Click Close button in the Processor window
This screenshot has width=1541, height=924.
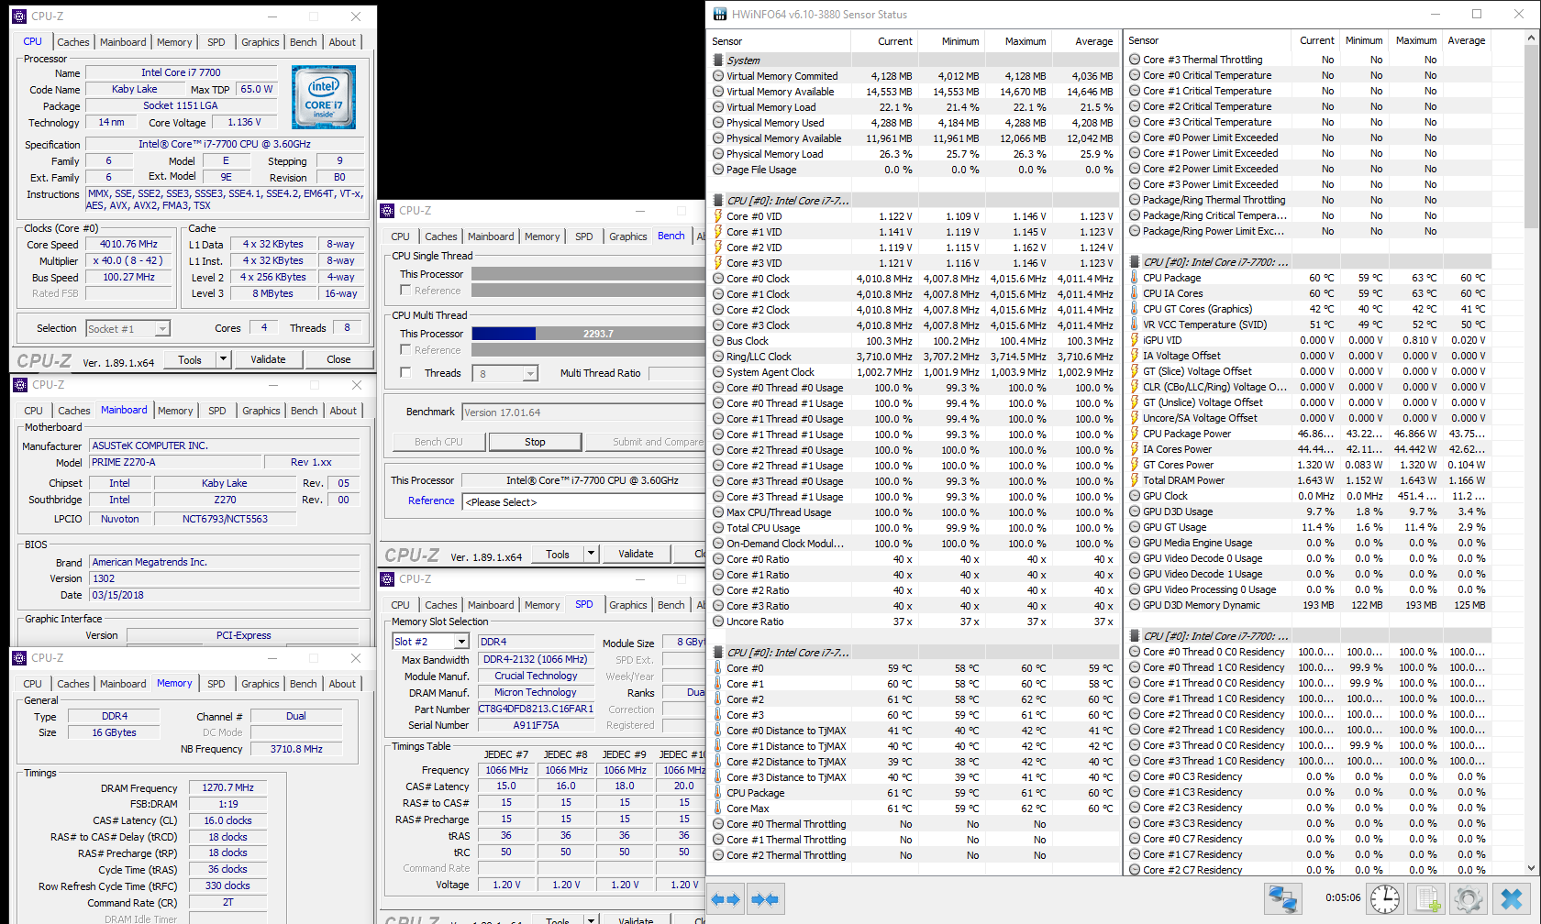pyautogui.click(x=338, y=359)
